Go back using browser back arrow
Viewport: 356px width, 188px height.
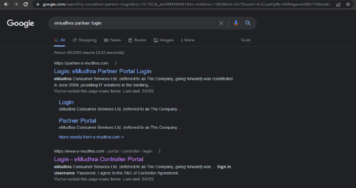pos(6,4)
